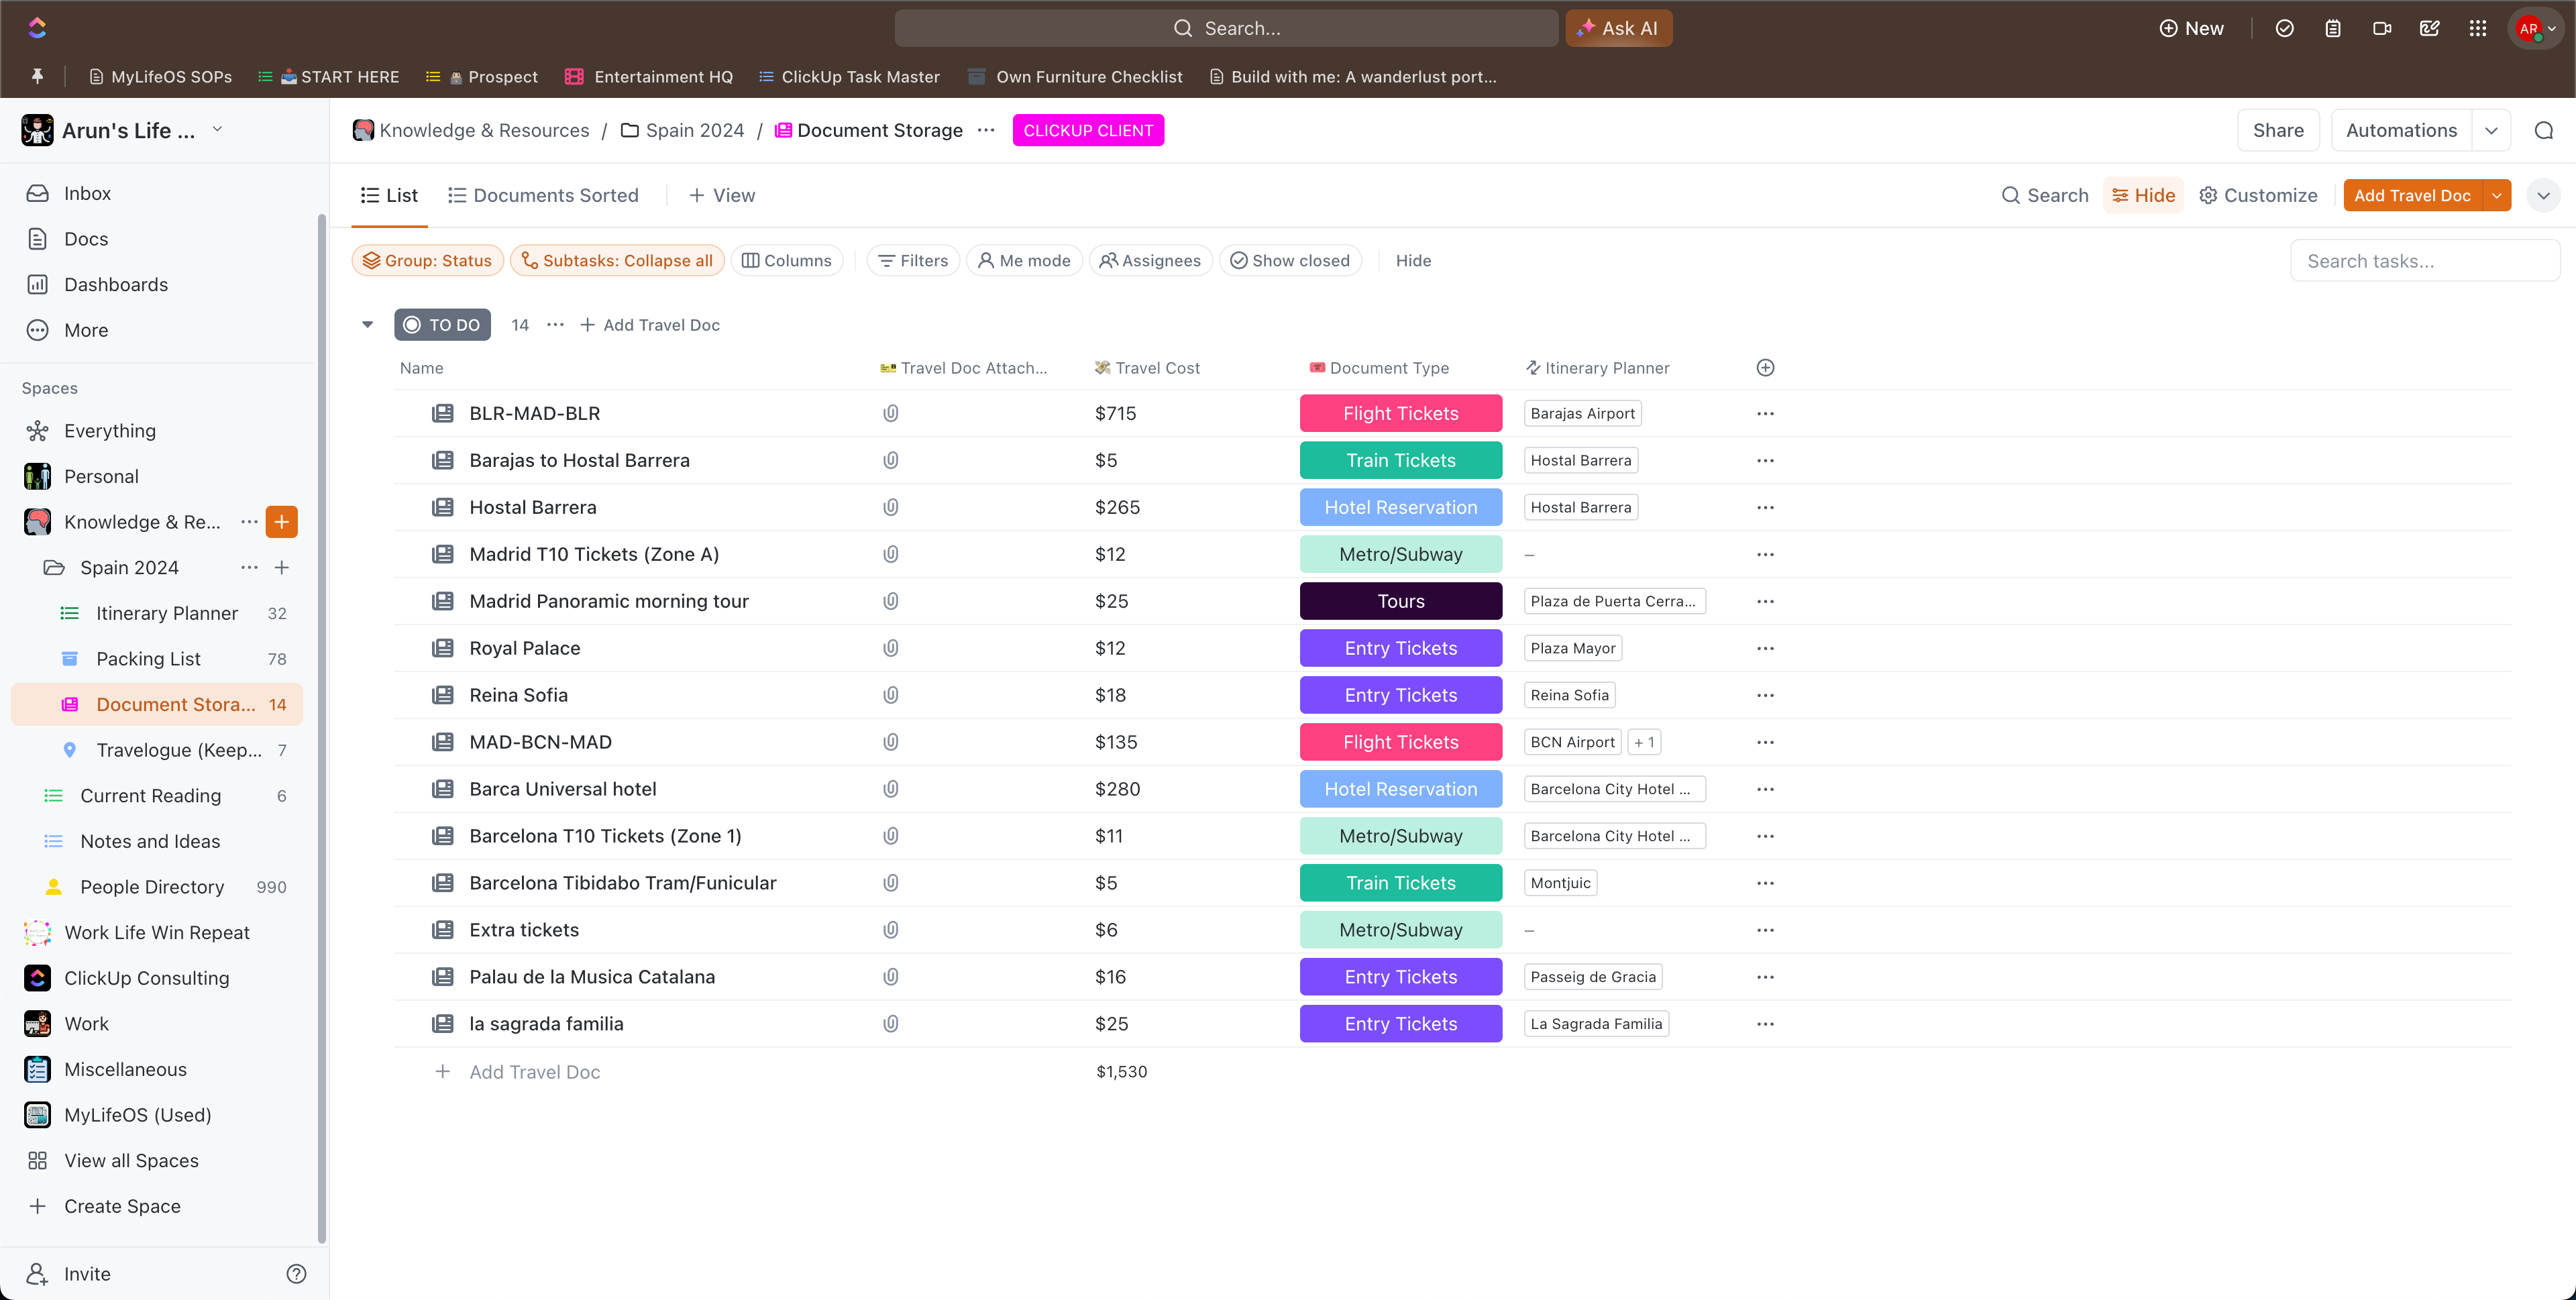
Task: Expand the workspace switcher next to Arun's Life
Action: pos(218,130)
